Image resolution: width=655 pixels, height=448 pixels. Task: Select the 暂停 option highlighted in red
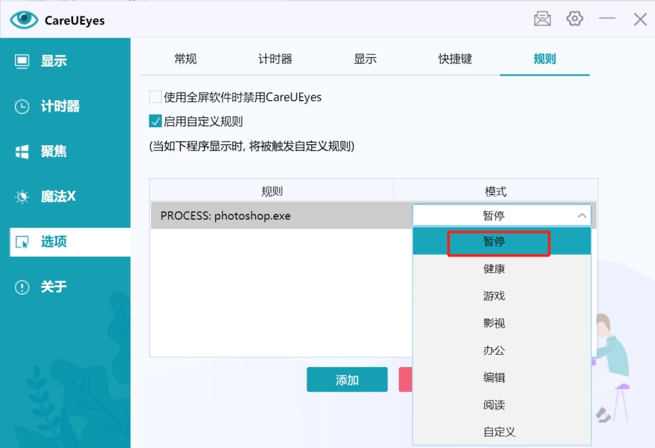point(498,242)
